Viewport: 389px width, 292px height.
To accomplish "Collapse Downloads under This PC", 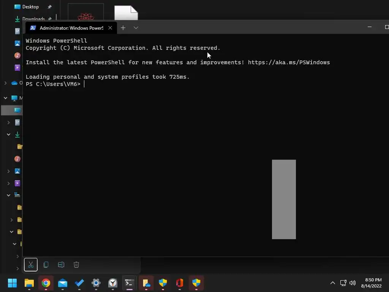I will [x=9, y=135].
